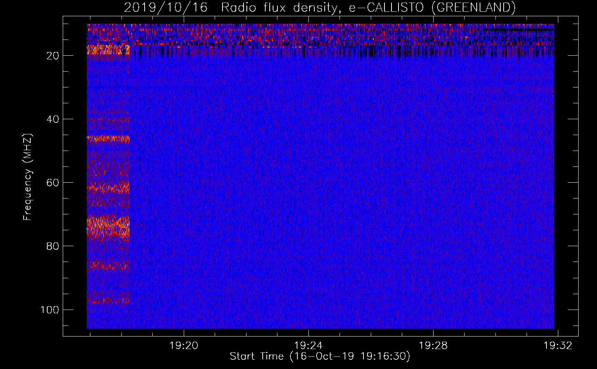Click the 19:24 time tick label

coord(308,346)
